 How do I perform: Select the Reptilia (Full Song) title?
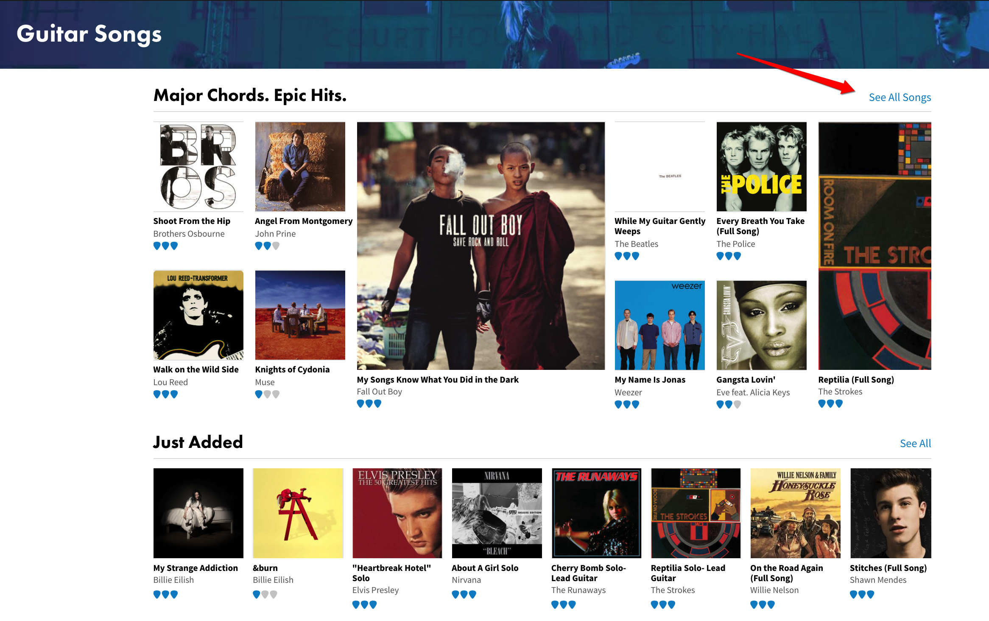click(x=856, y=380)
